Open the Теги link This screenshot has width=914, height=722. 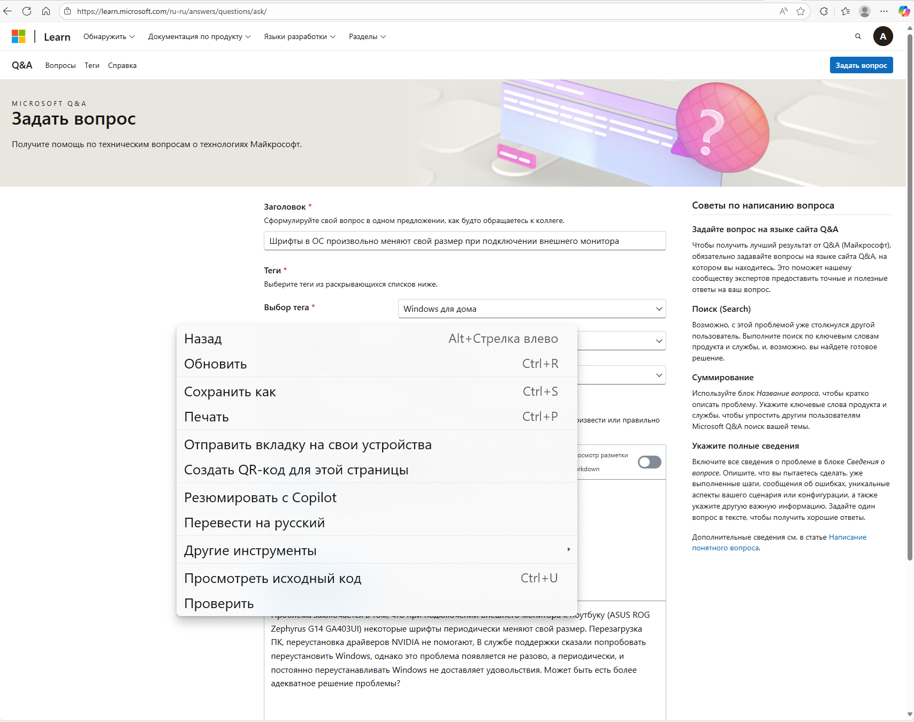click(92, 65)
